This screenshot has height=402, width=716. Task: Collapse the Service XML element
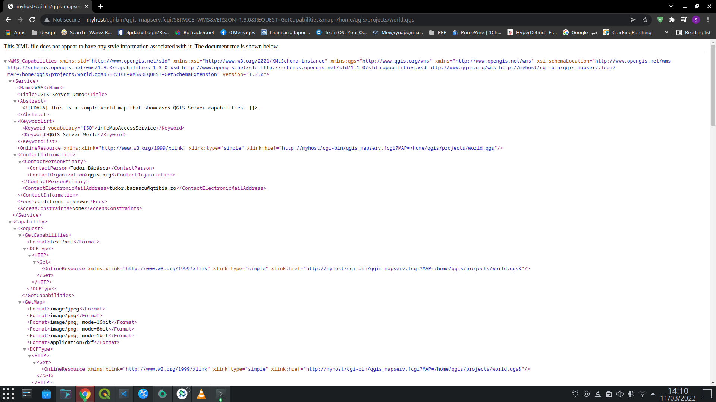[x=10, y=81]
